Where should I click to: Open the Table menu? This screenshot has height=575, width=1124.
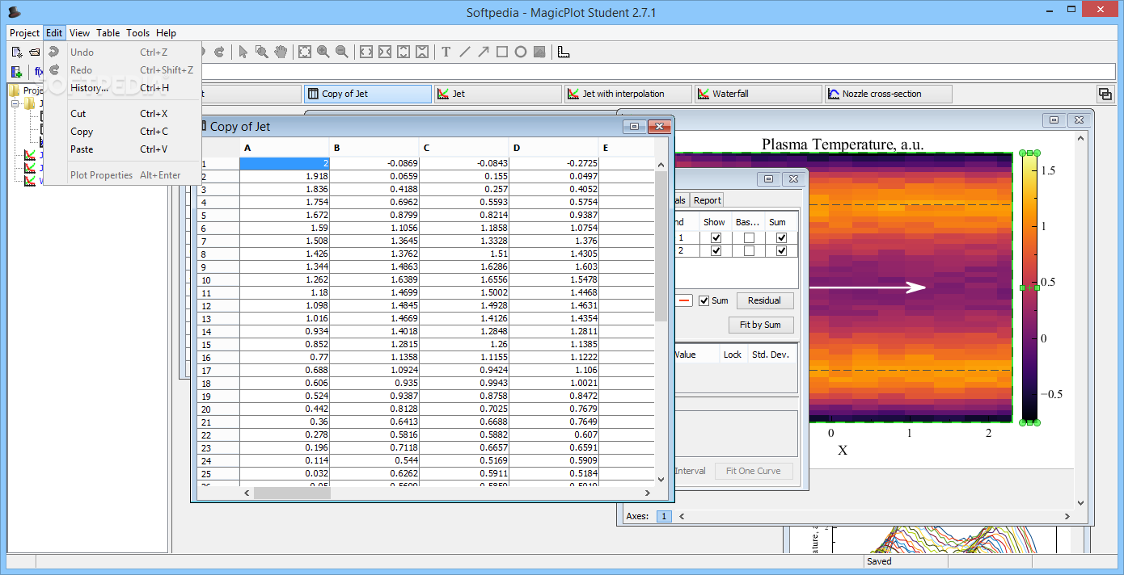coord(108,33)
